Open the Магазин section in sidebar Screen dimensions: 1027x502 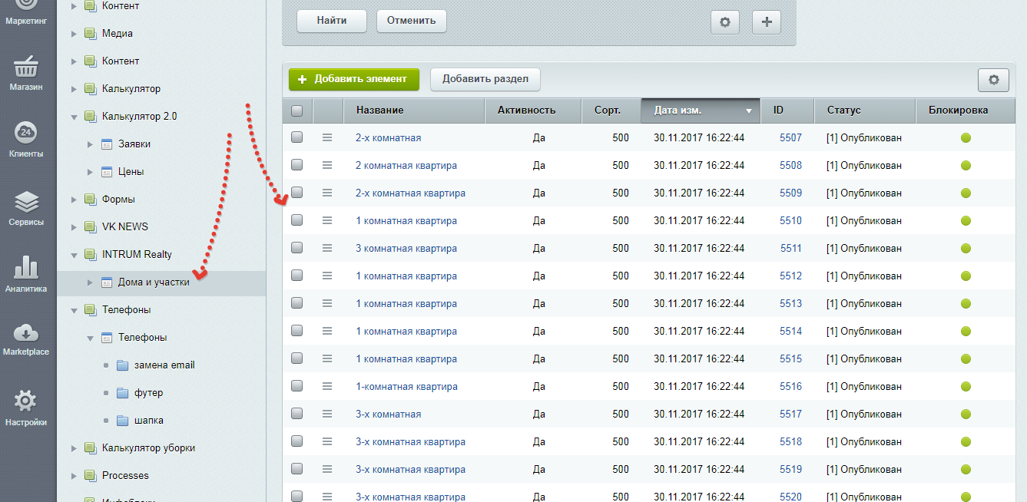click(26, 72)
